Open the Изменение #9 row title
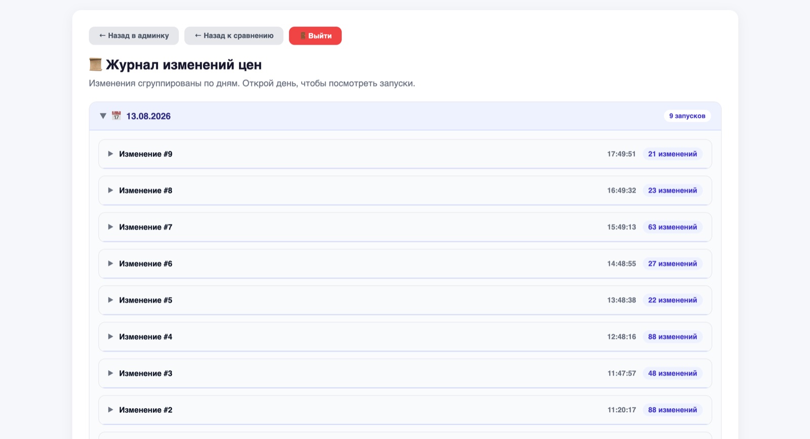Image resolution: width=810 pixels, height=439 pixels. click(146, 154)
